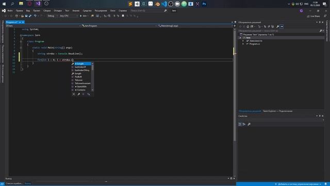This screenshot has width=330, height=186.
Task: Toggle Alphabetical sort in Properties panel
Action: click(244, 124)
